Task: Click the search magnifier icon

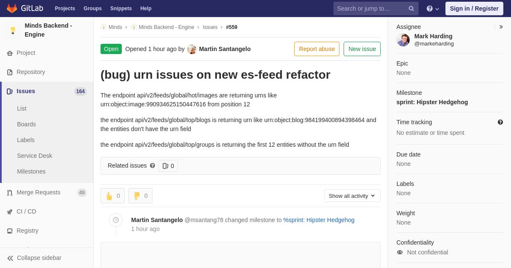Action: (411, 9)
